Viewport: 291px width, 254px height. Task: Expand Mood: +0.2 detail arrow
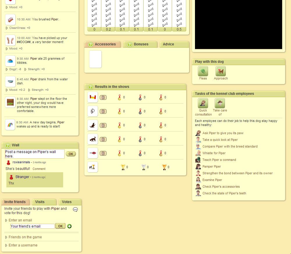coord(7,90)
